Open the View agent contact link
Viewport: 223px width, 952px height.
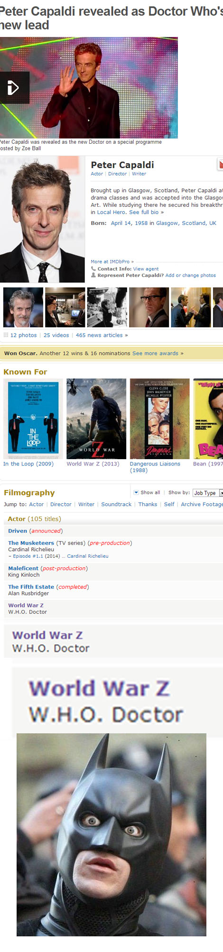146,268
